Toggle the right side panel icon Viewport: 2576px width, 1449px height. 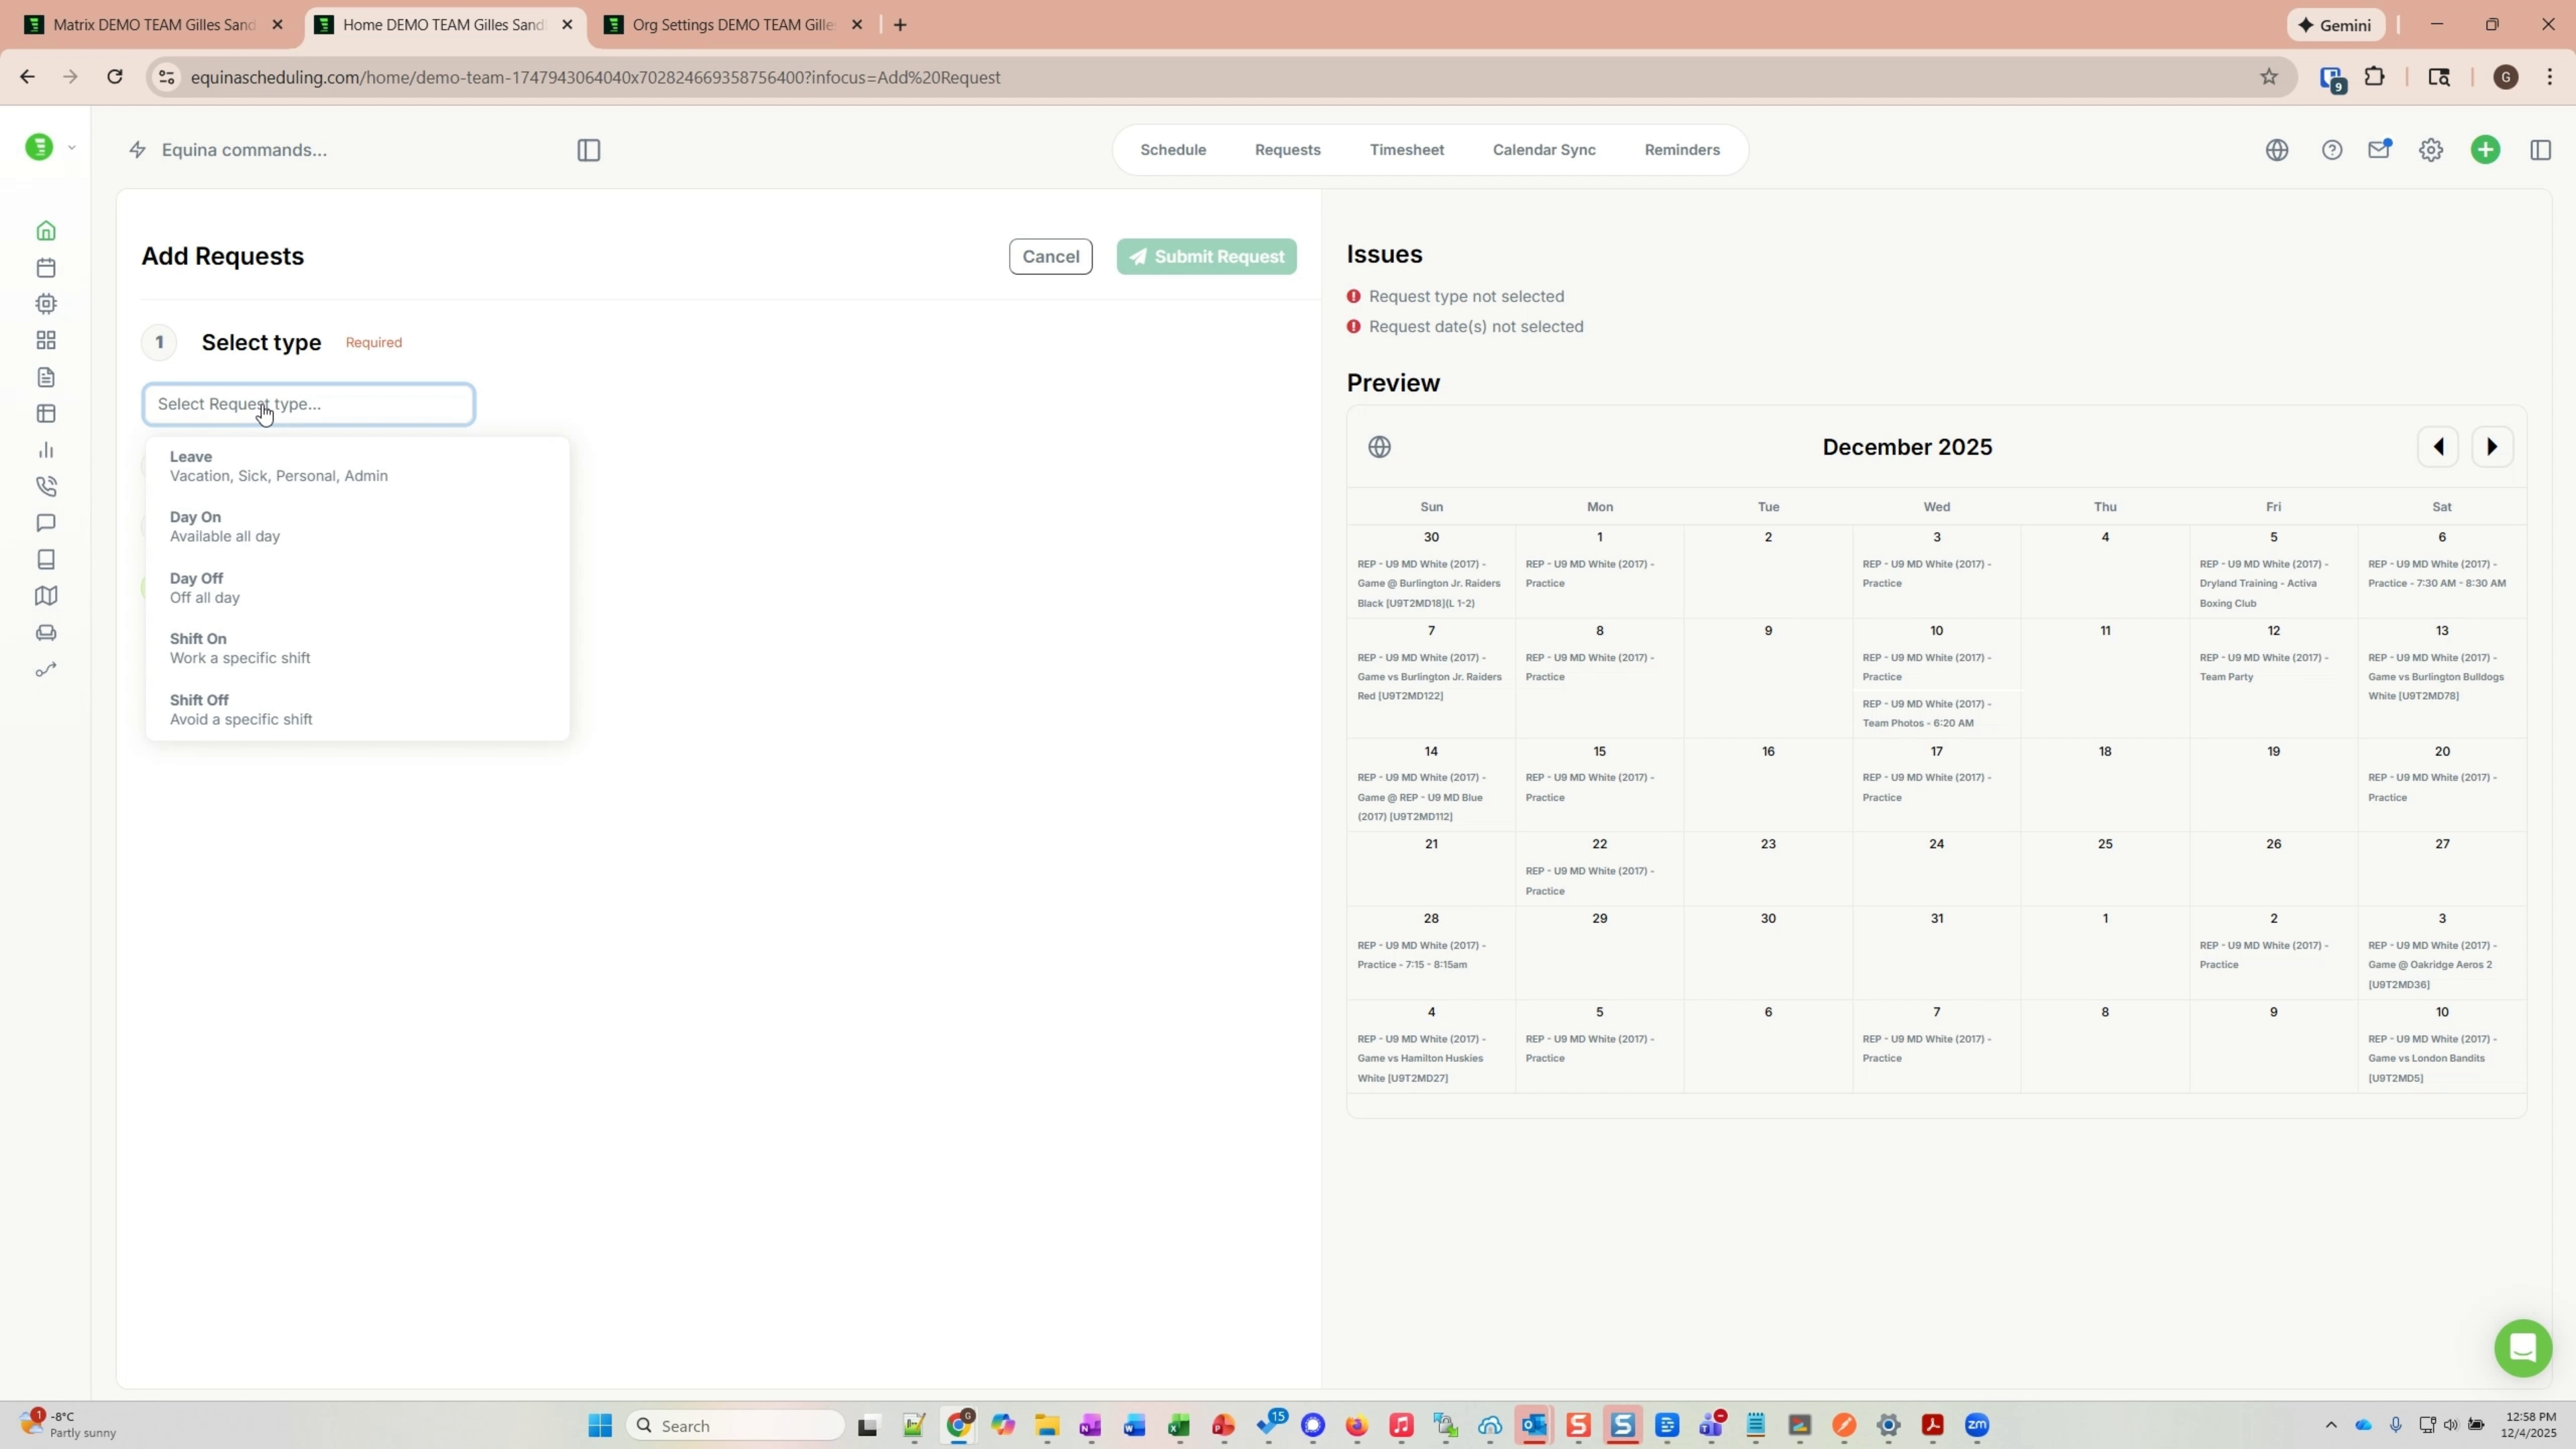click(x=2542, y=149)
